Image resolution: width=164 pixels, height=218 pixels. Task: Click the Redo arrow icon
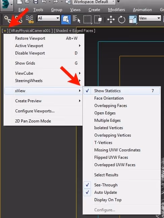click(x=56, y=2)
